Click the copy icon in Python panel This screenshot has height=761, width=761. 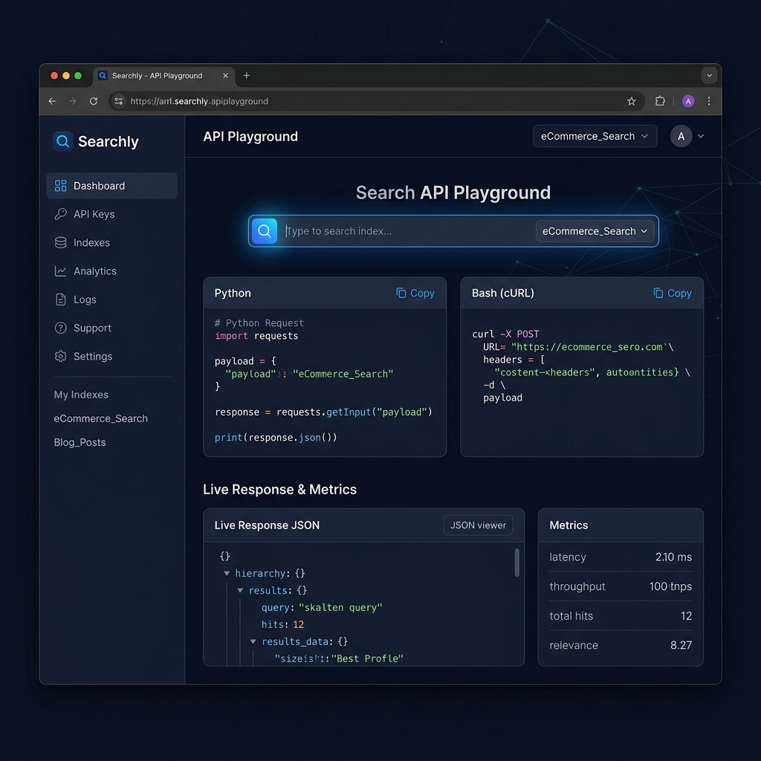(x=401, y=293)
